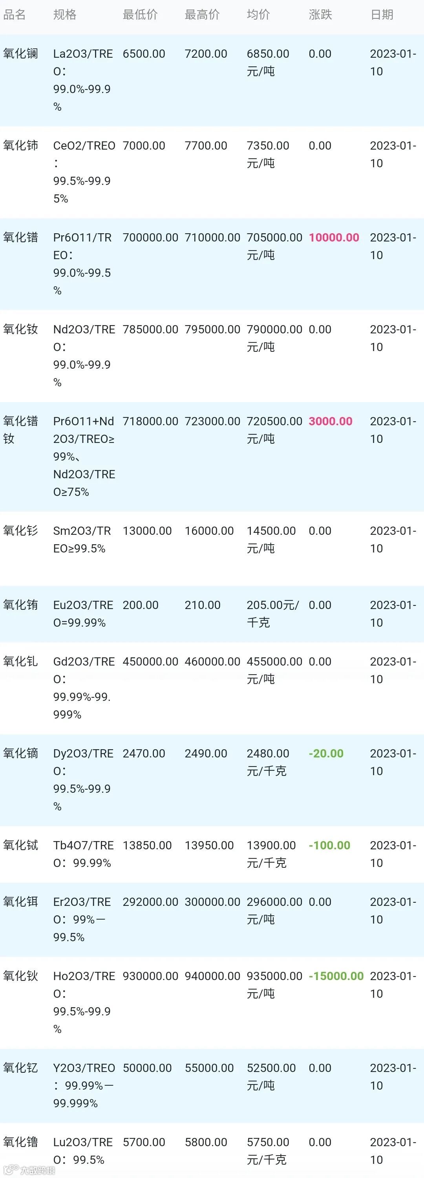Viewport: 424px width, 1178px height.
Task: Click the green -100.00 change for 氧化铽
Action: (330, 845)
